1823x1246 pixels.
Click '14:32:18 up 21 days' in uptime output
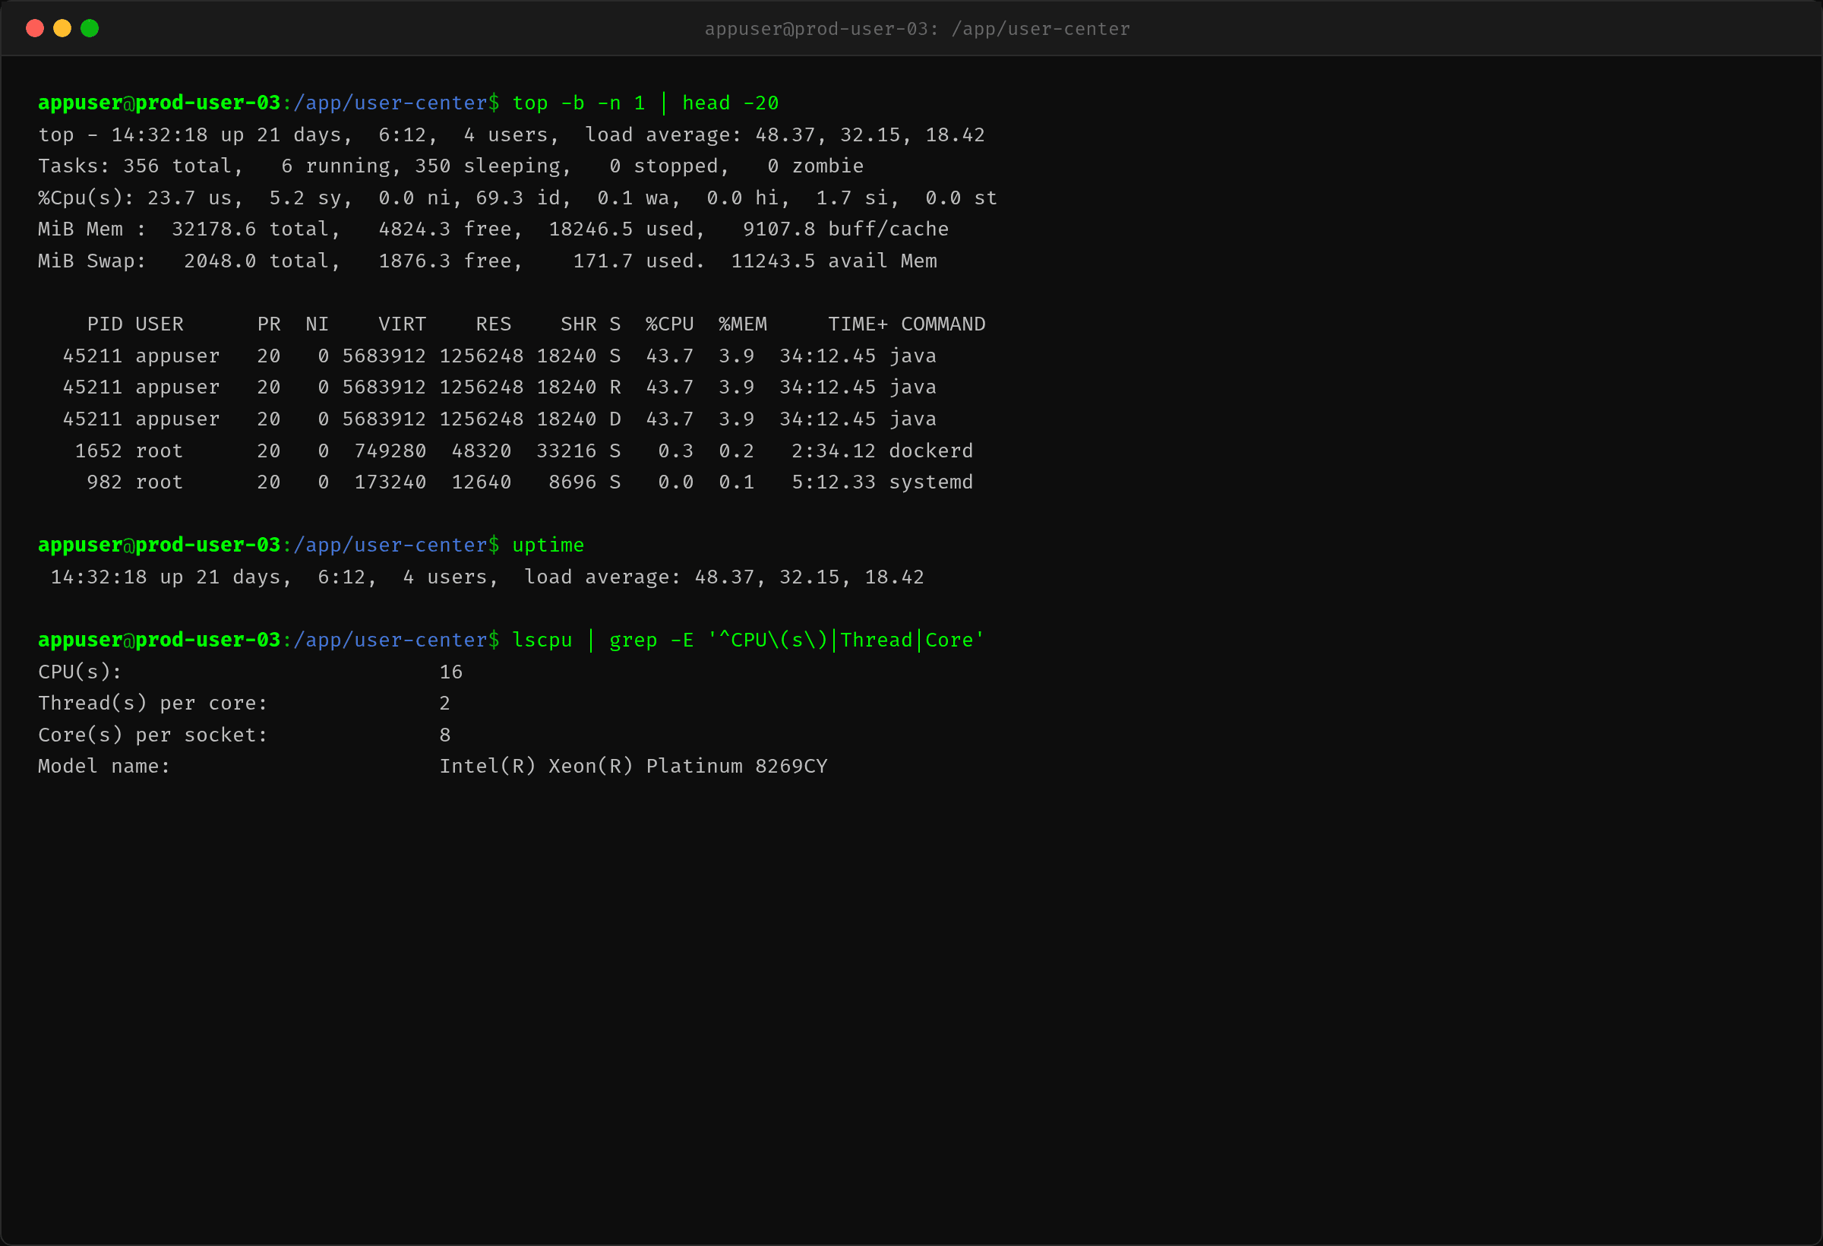click(166, 577)
